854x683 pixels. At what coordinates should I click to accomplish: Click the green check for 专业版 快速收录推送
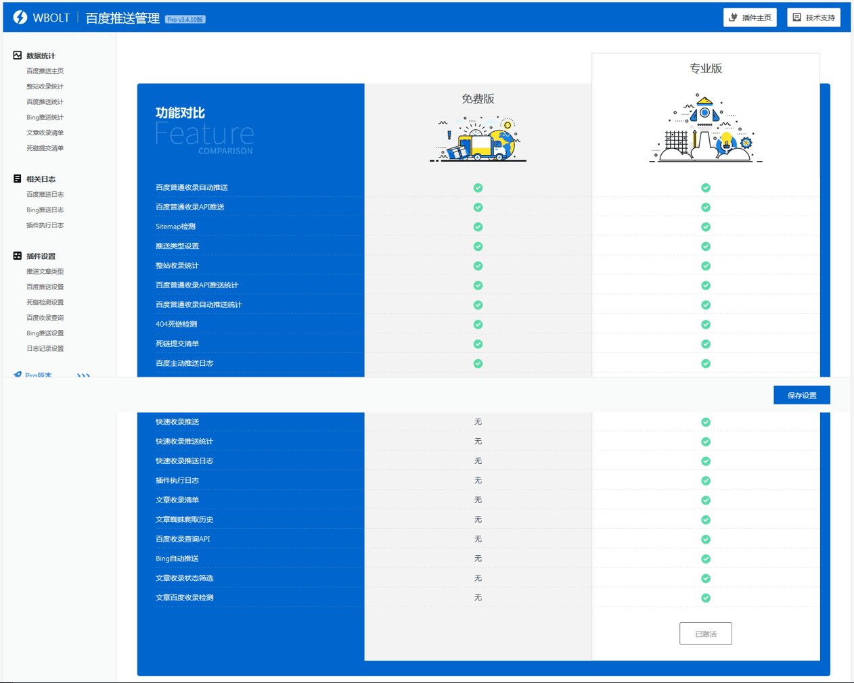click(706, 422)
